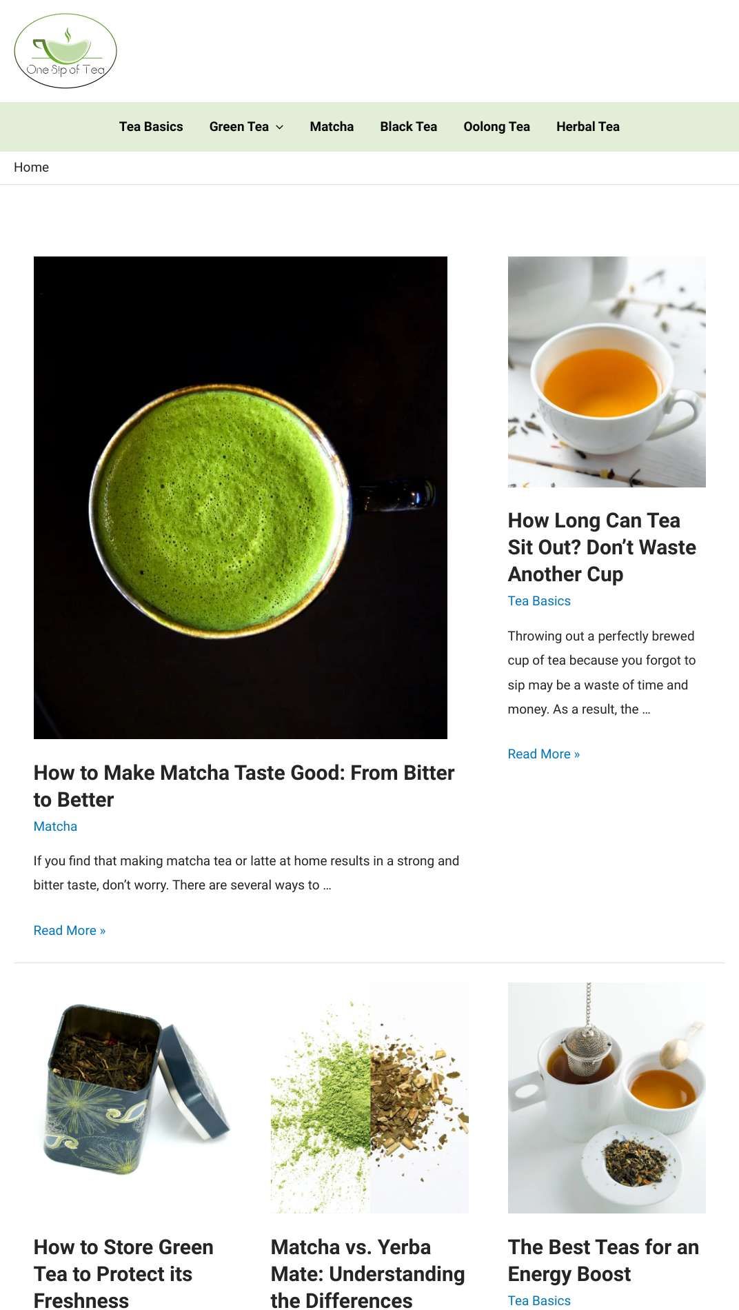Open the orange tea cup thumbnail
Image resolution: width=739 pixels, height=1310 pixels.
(x=607, y=372)
